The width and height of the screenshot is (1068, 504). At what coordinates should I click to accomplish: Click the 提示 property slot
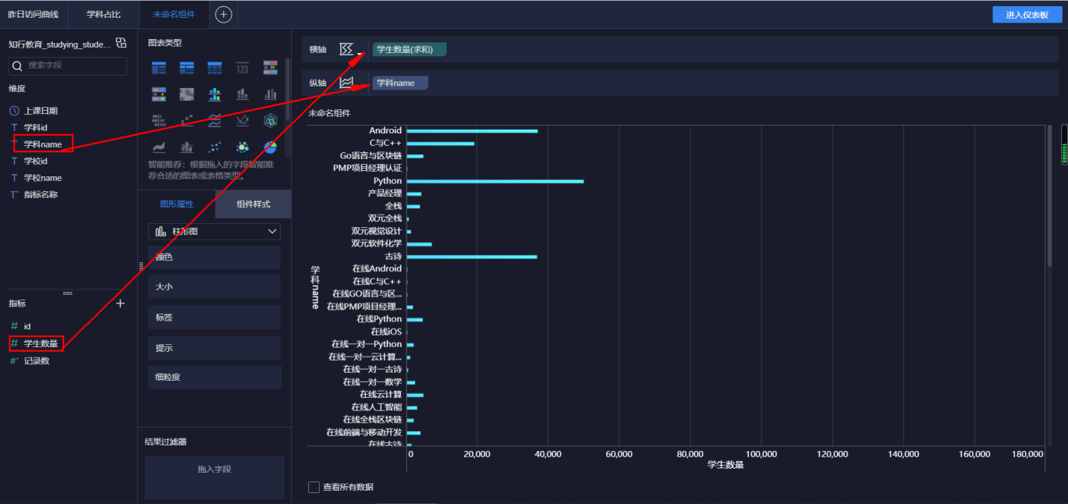point(215,347)
